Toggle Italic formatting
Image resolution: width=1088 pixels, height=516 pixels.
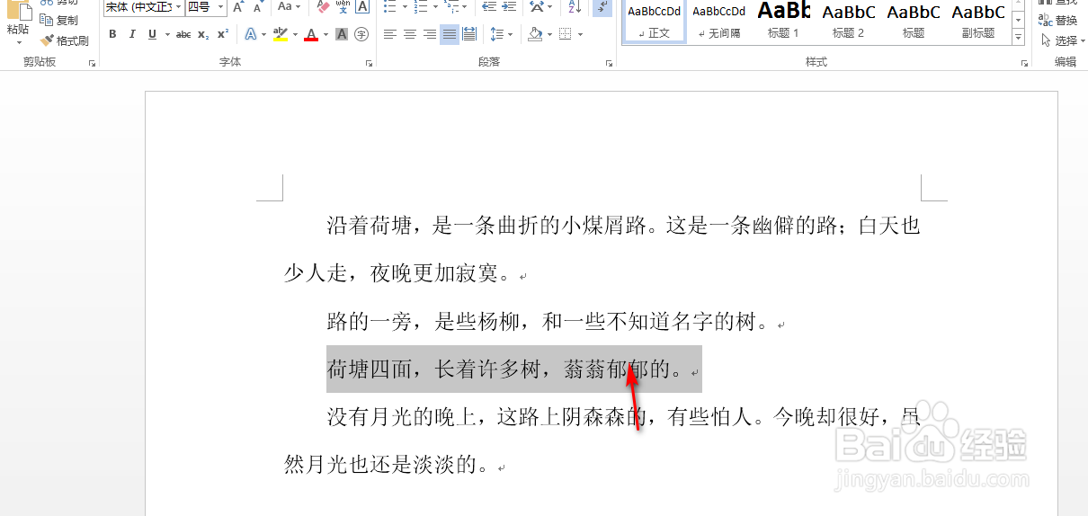(132, 34)
